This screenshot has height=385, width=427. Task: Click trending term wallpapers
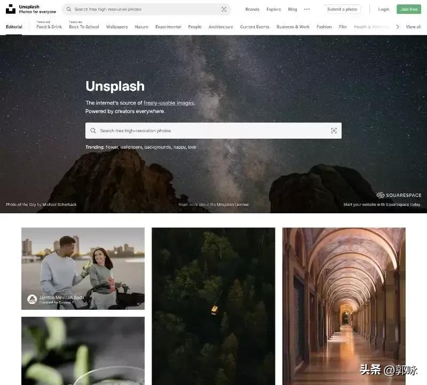pyautogui.click(x=131, y=147)
